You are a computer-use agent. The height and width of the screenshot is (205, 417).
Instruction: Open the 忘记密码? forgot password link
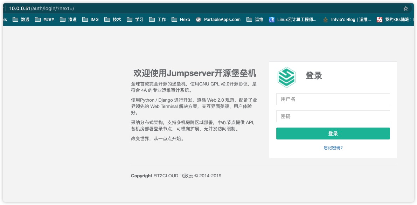[x=333, y=148]
